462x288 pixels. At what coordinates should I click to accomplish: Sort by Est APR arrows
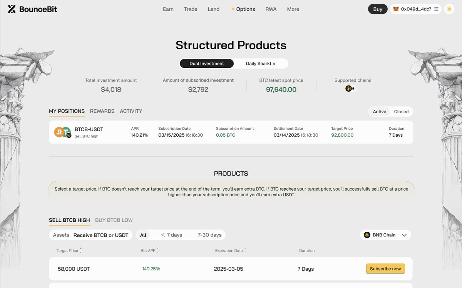point(158,251)
